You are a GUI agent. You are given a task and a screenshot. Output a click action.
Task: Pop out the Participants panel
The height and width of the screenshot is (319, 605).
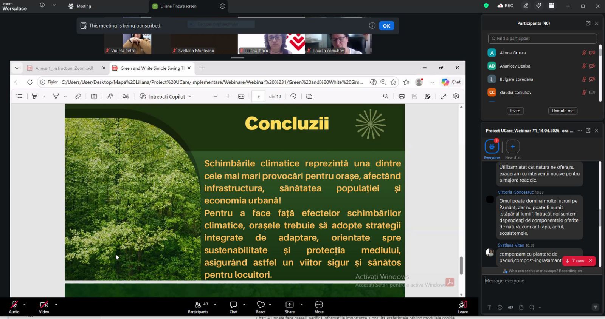588,23
